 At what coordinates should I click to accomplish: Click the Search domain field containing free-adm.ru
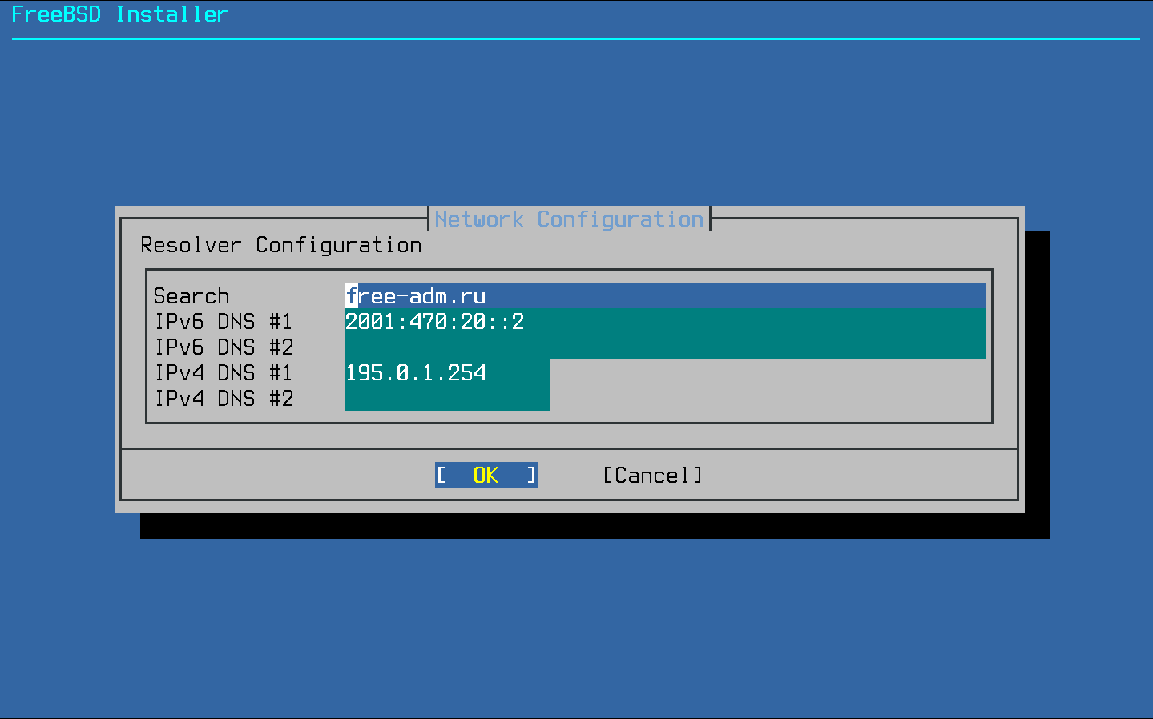pos(665,296)
